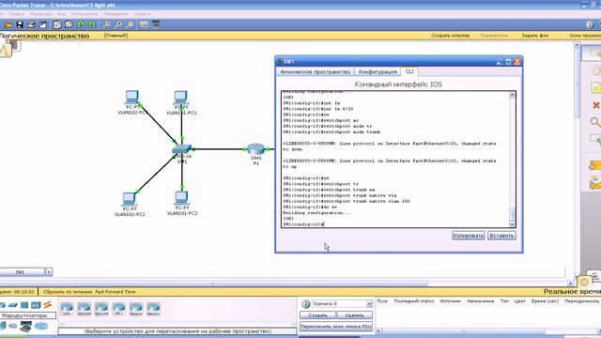Zoom out with the third magnifier icon
Image resolution: width=601 pixels, height=338 pixels.
click(130, 25)
